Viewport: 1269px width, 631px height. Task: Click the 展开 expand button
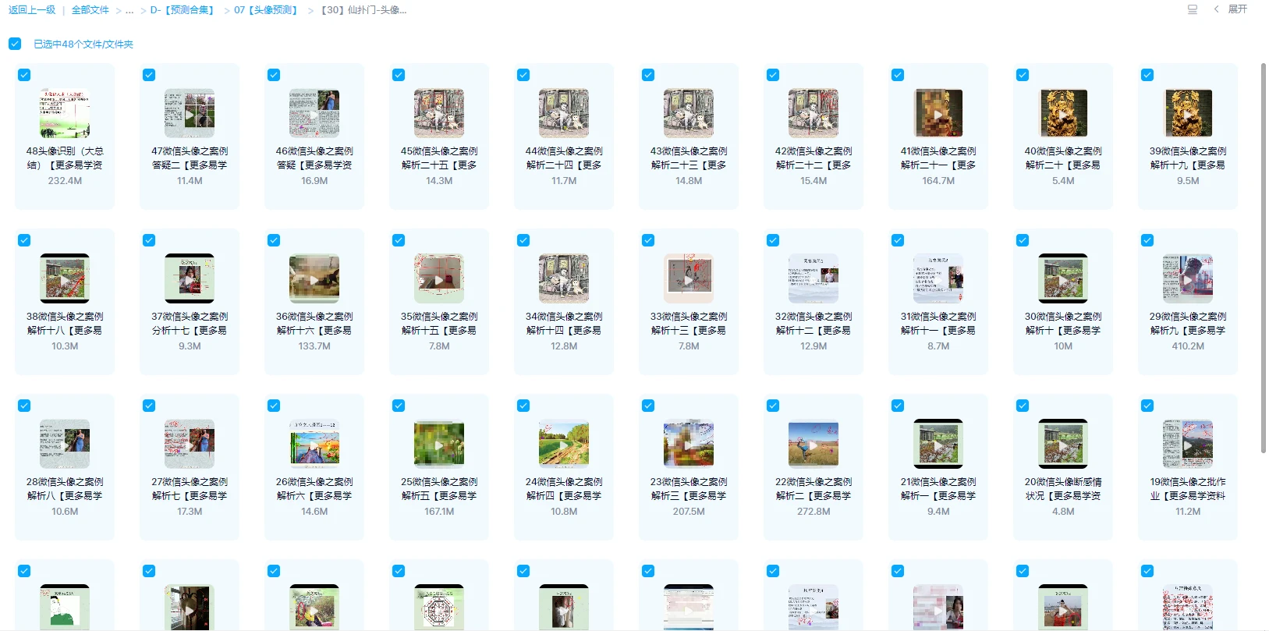(1232, 9)
